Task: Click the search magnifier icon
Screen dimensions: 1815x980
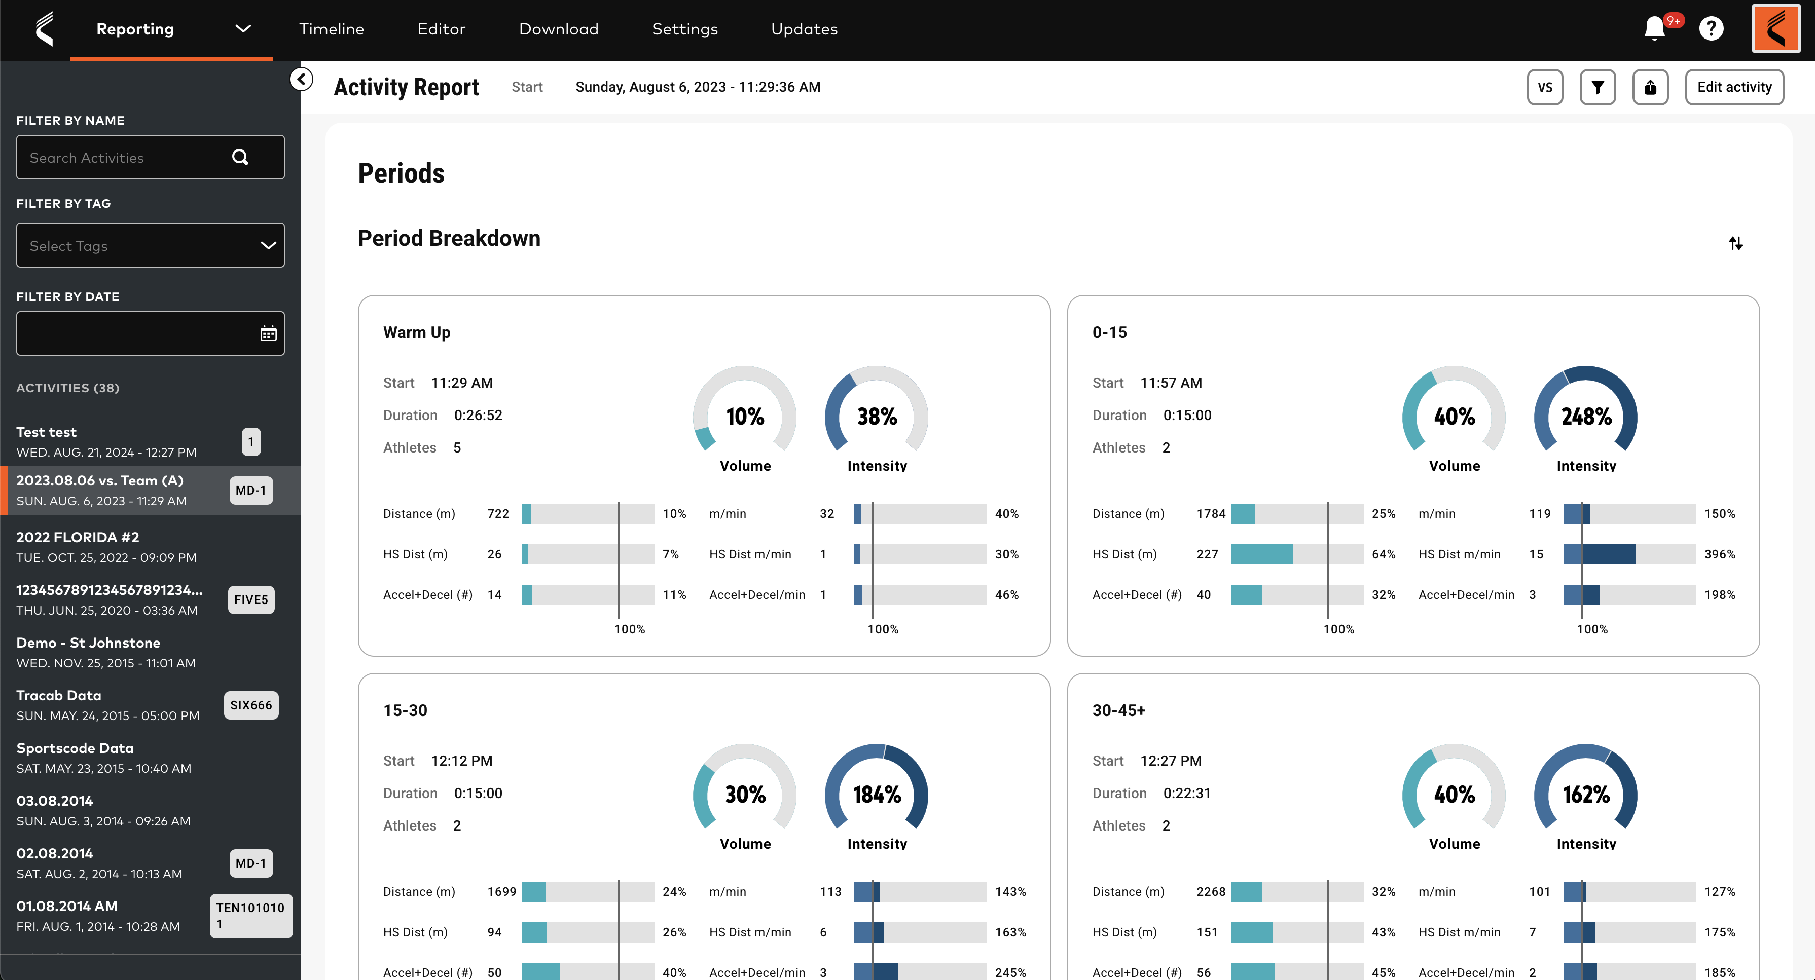Action: pyautogui.click(x=240, y=157)
